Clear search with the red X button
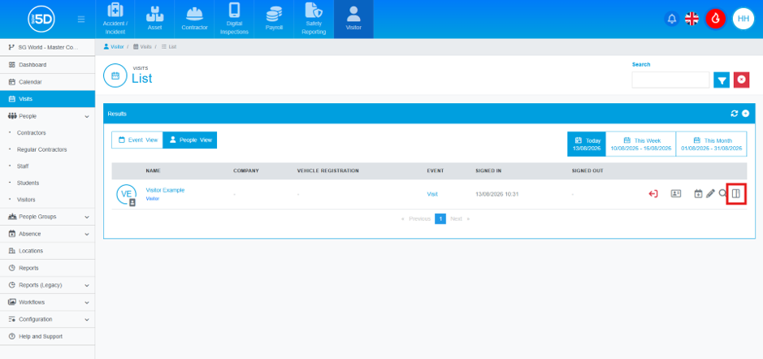This screenshot has width=763, height=359. pyautogui.click(x=741, y=80)
